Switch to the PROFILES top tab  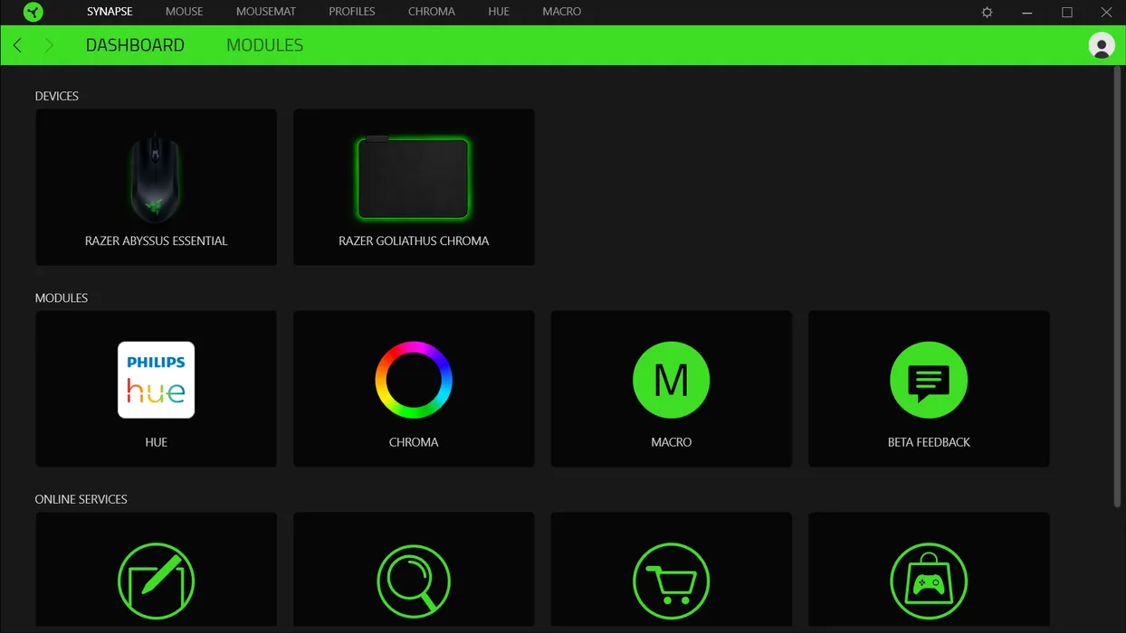[x=352, y=12]
